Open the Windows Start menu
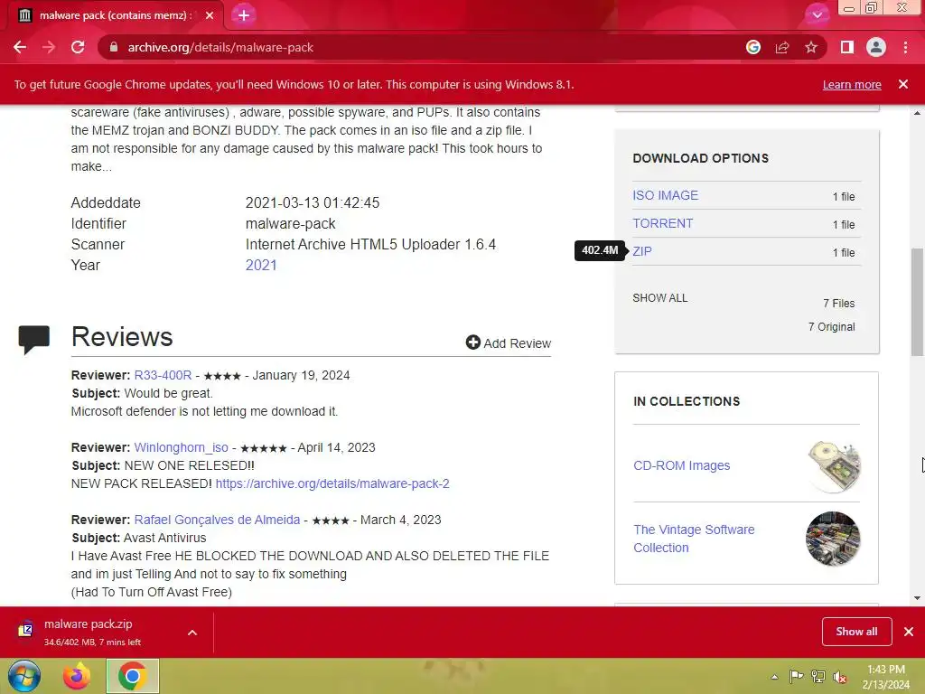 [24, 676]
